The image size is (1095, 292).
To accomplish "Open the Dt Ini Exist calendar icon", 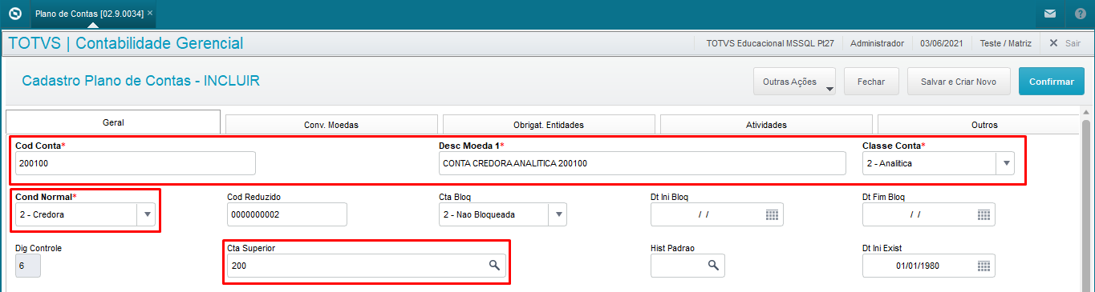I will point(983,266).
